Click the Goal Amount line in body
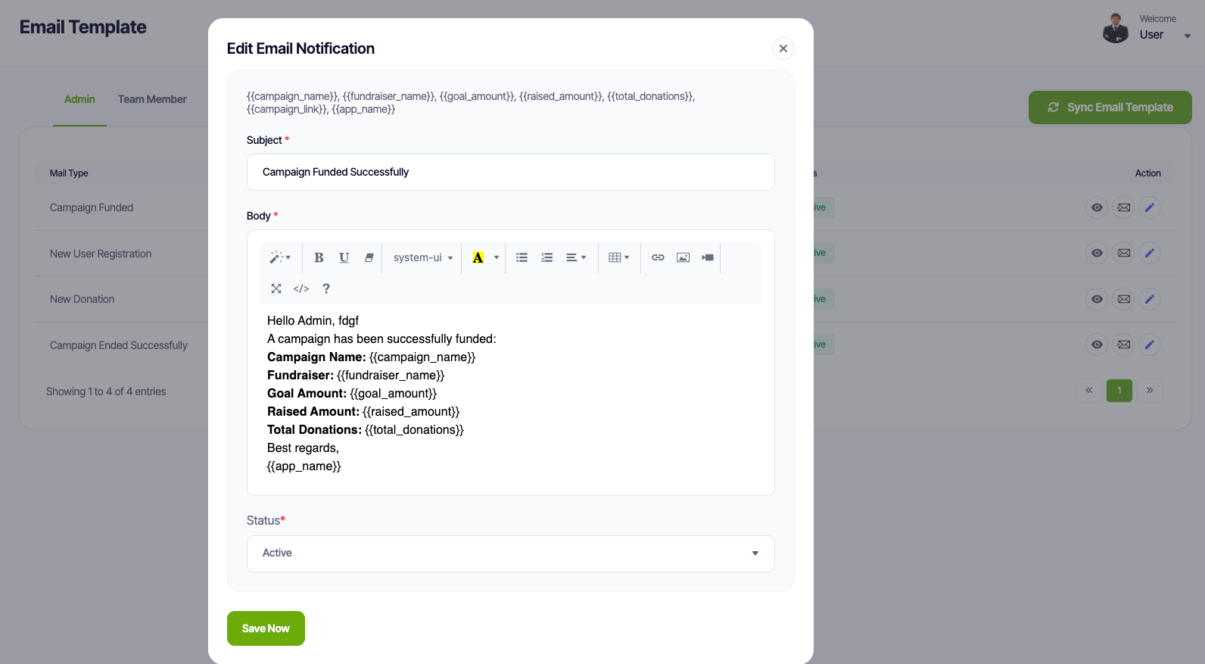The image size is (1205, 664). [352, 394]
